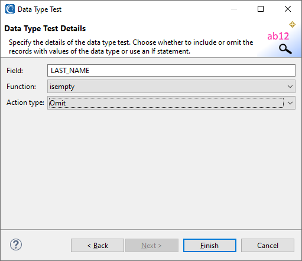This screenshot has height=261, width=302.
Task: Click the yellow diamond sparkle icon
Action: (293, 25)
